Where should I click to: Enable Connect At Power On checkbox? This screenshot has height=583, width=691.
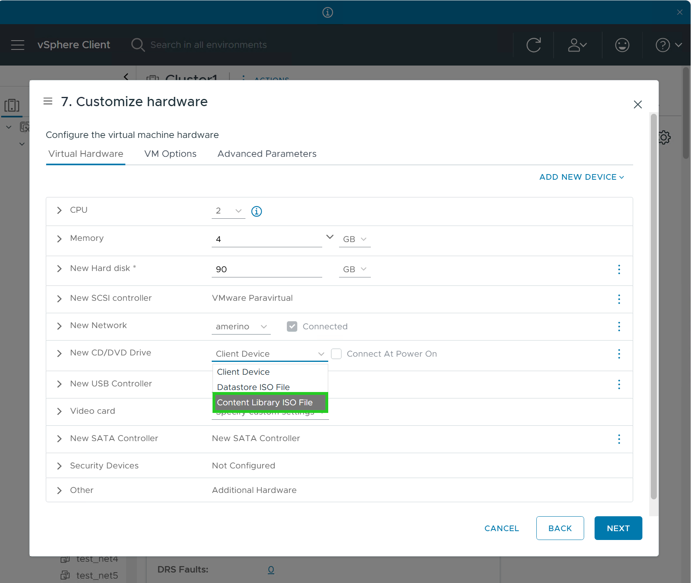336,354
